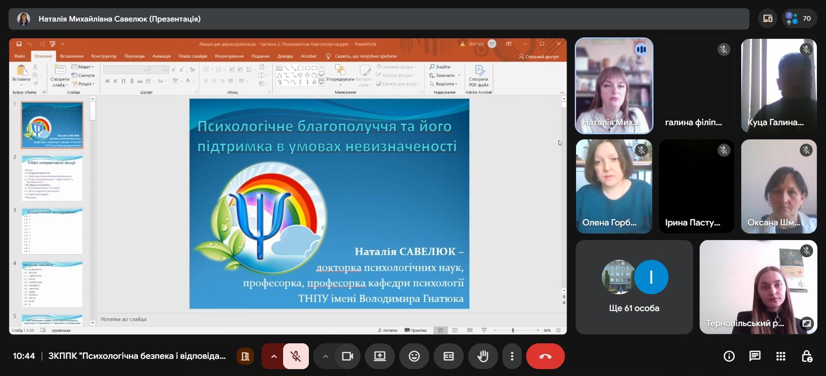826x376 pixels.
Task: Show all 70 participants
Action: pos(799,18)
